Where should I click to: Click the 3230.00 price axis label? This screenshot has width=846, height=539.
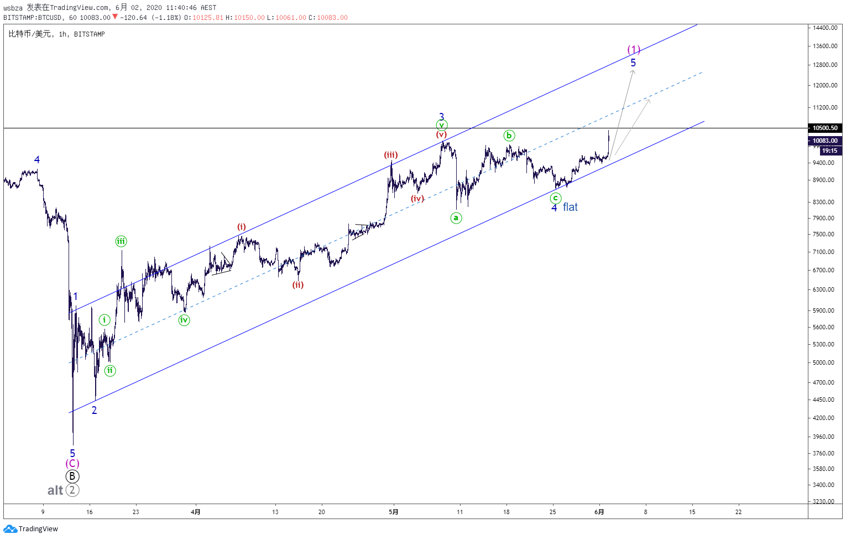pos(823,501)
